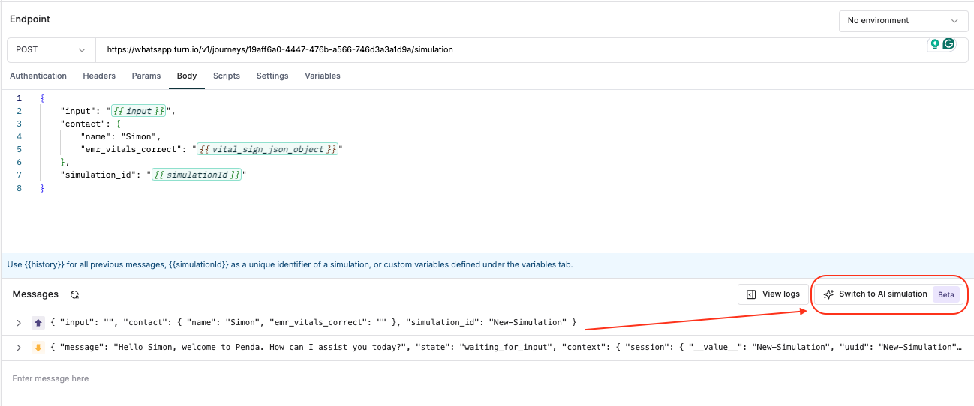Expand the sent request message row
The width and height of the screenshot is (974, 406).
click(19, 323)
